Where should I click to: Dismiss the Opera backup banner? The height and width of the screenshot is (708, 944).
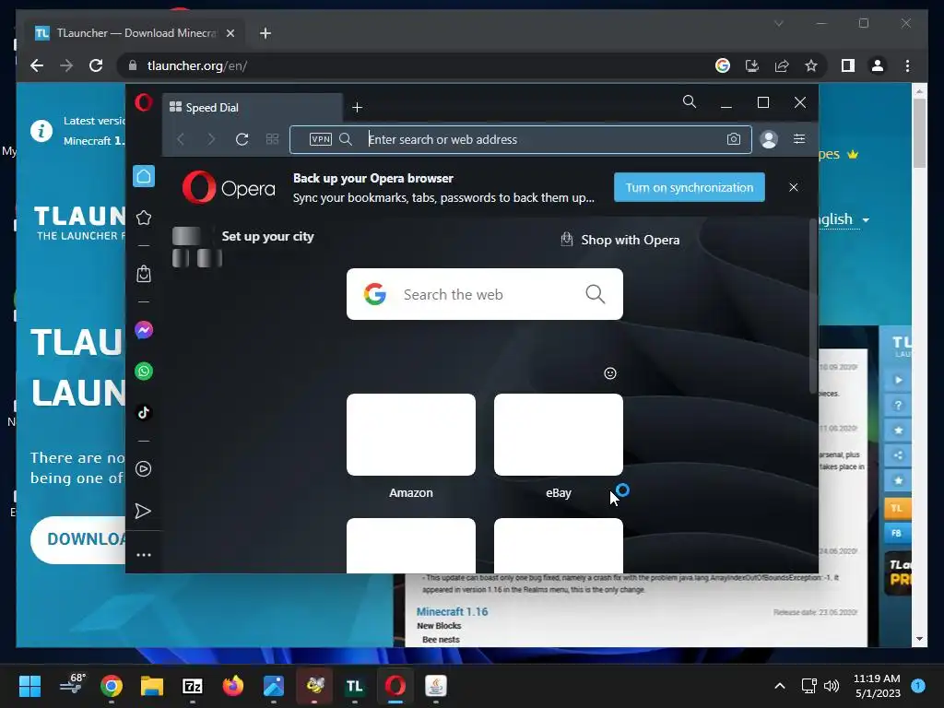tap(794, 187)
